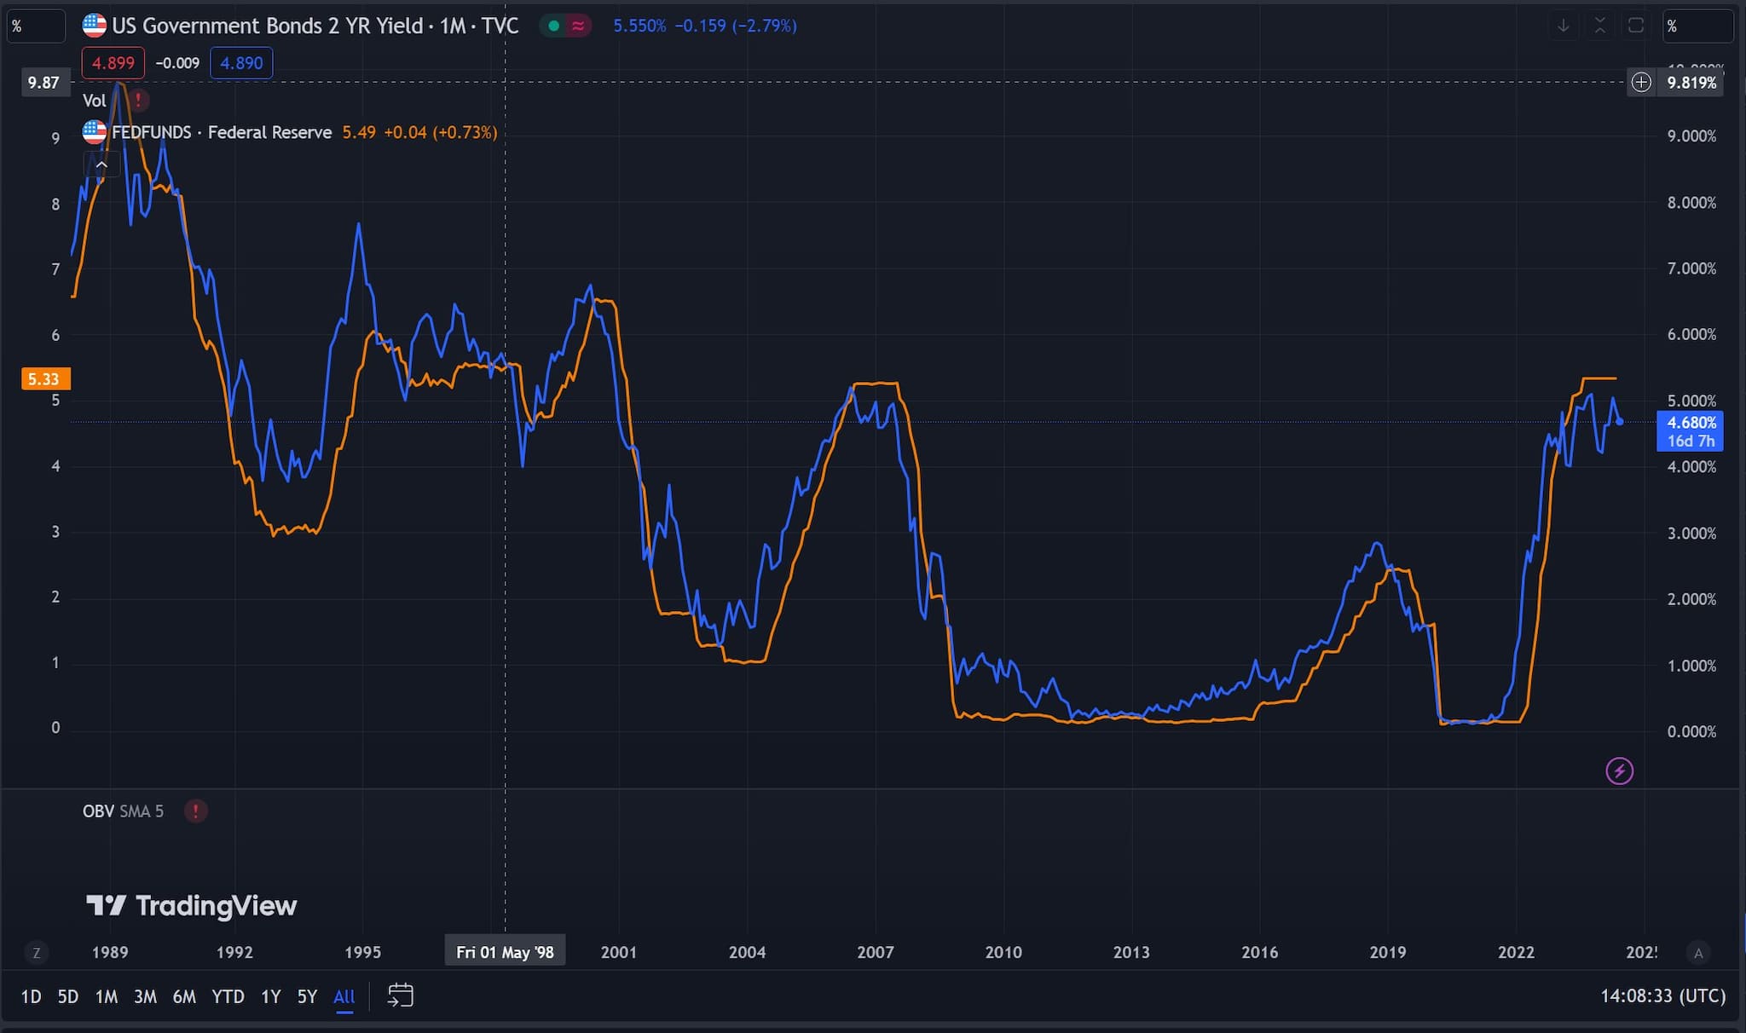1746x1033 pixels.
Task: Open the Go to date calendar icon
Action: point(400,995)
